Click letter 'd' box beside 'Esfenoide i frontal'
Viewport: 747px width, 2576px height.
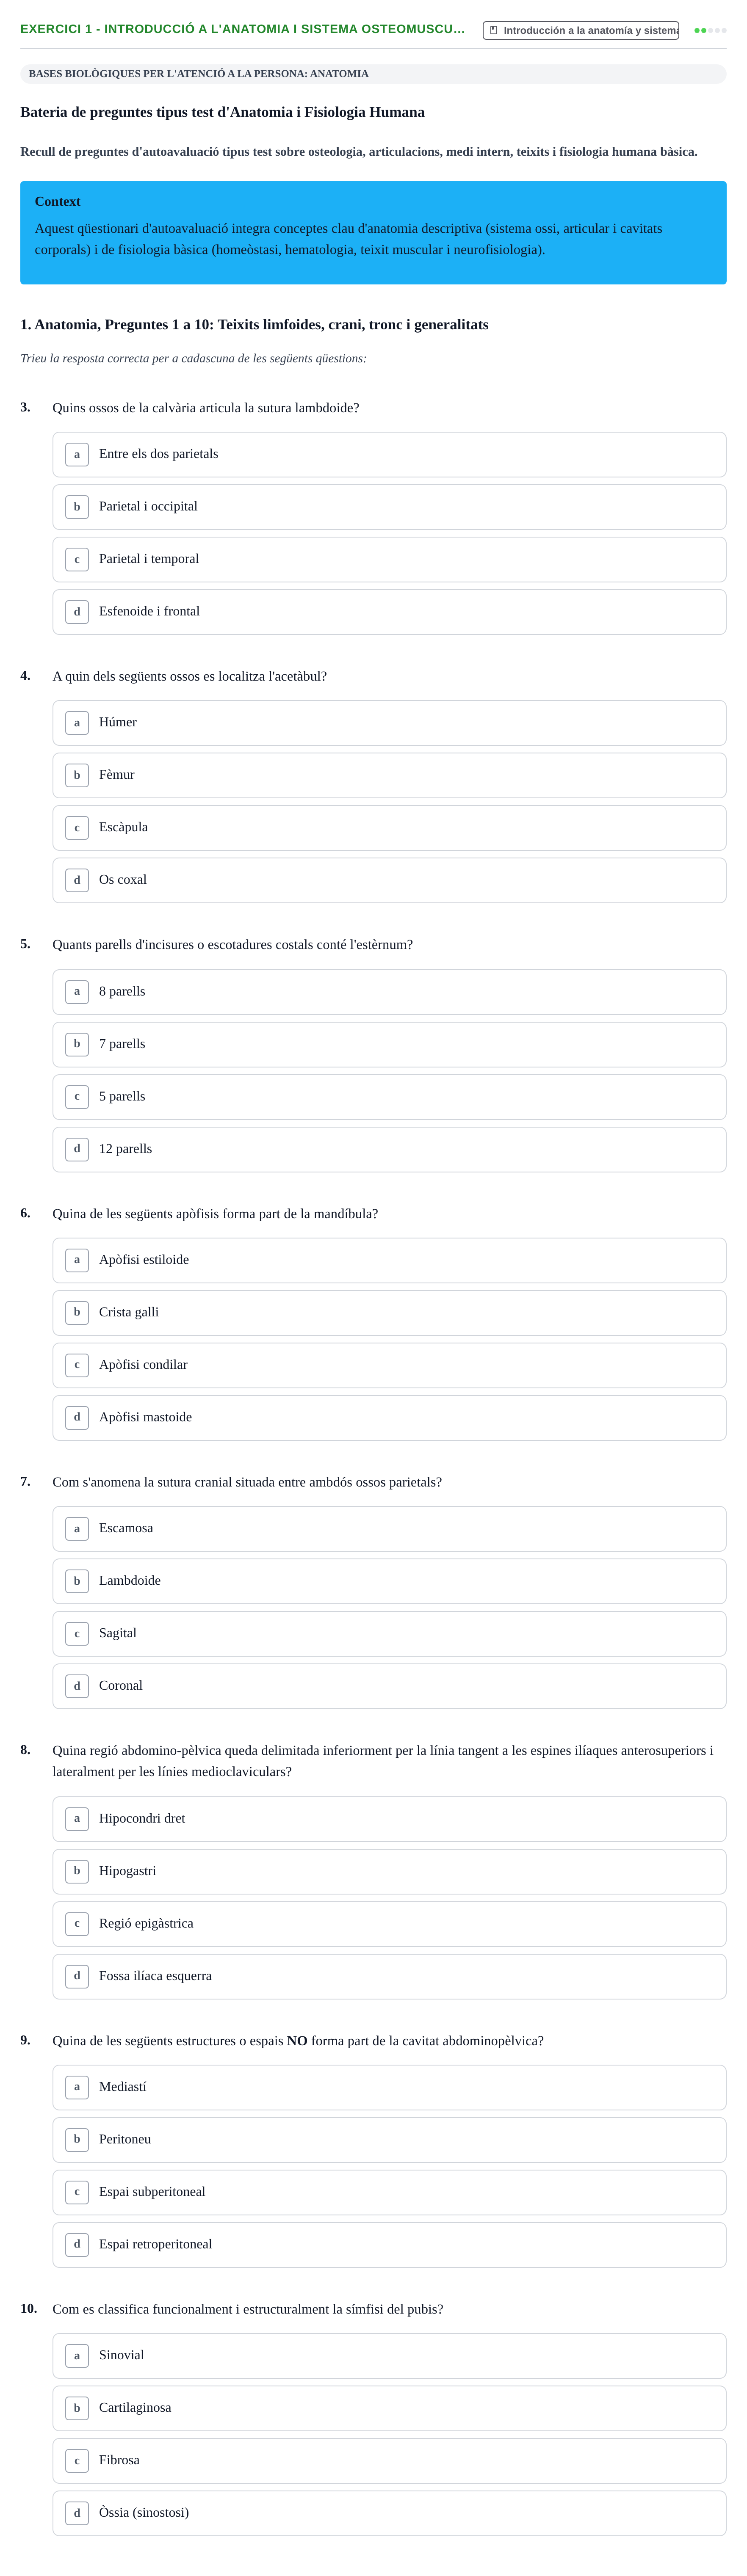pyautogui.click(x=77, y=612)
